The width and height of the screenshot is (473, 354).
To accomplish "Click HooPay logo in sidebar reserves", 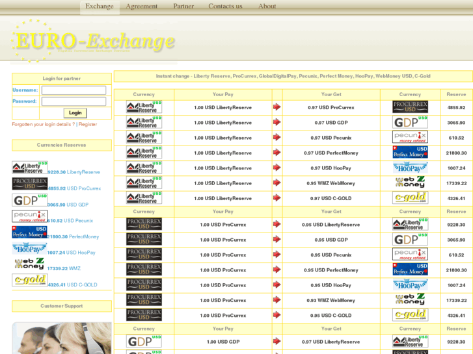I will 29,248.
